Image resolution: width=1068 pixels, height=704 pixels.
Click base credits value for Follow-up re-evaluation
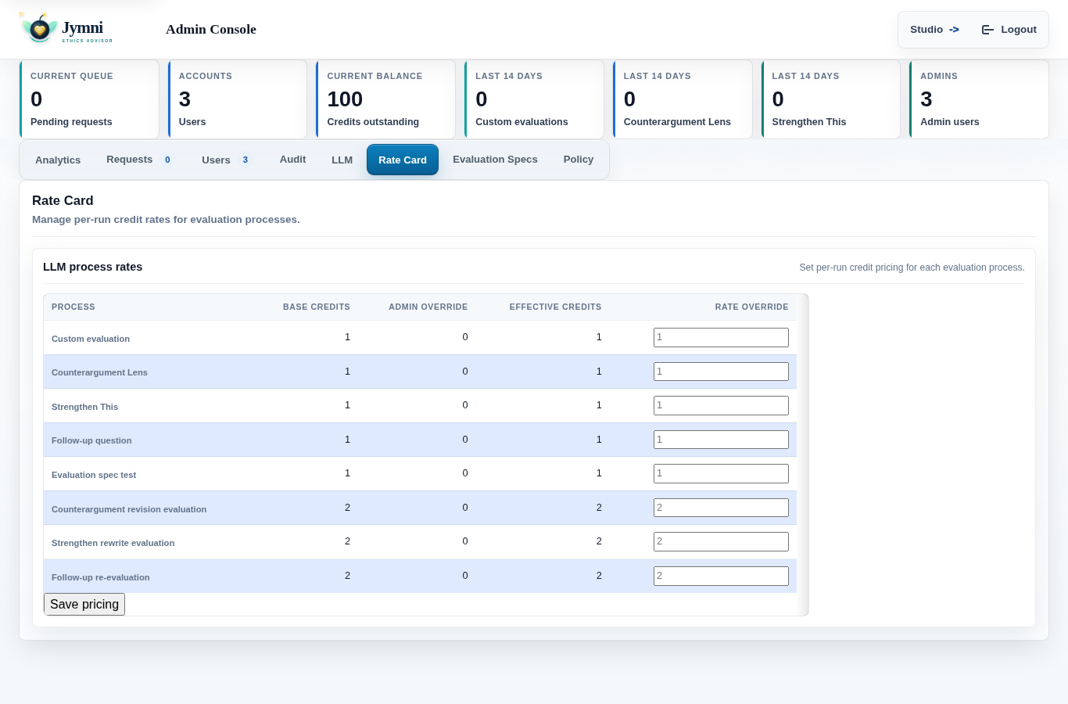[348, 576]
